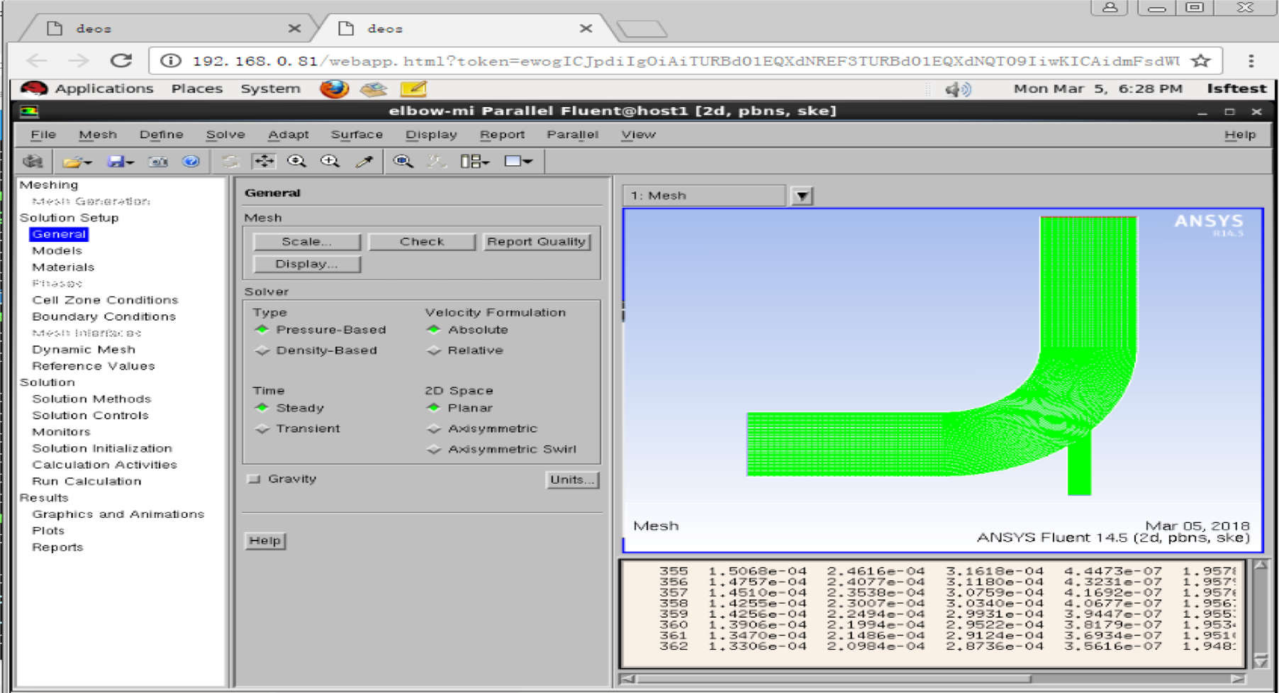The height and width of the screenshot is (693, 1279).
Task: Click the Check mesh button
Action: 422,241
